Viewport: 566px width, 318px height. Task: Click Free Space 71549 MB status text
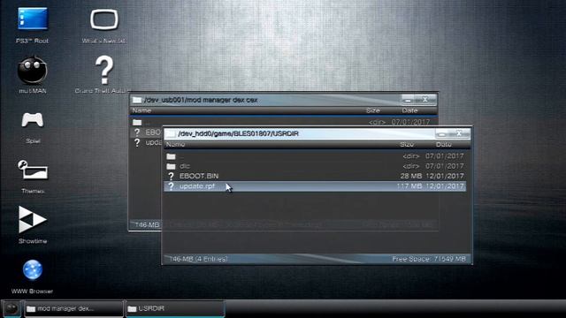click(429, 259)
